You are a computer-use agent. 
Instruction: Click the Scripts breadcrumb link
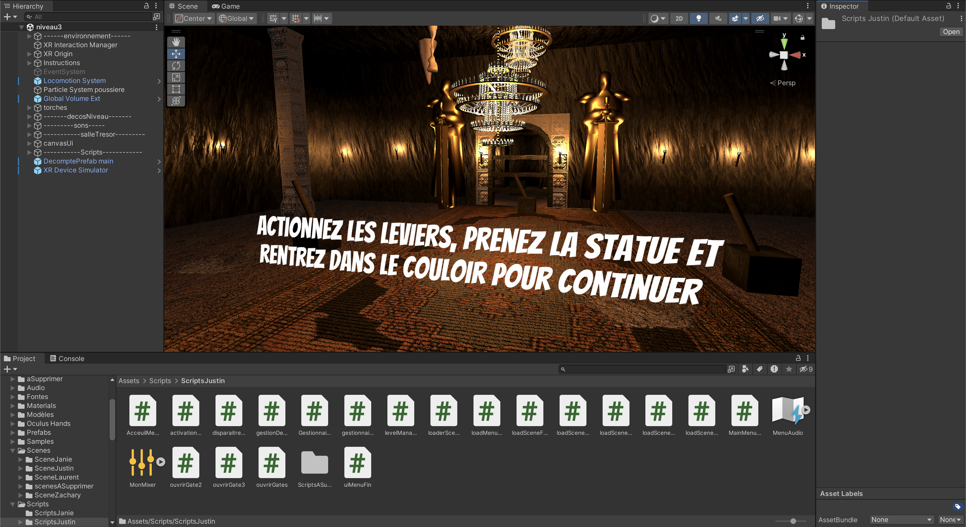point(160,381)
